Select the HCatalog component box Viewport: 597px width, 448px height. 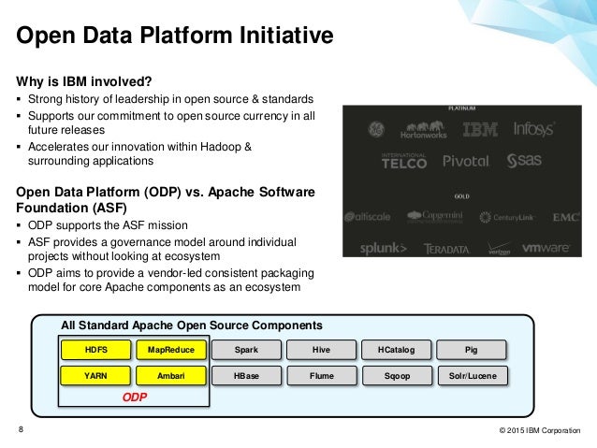click(x=397, y=350)
